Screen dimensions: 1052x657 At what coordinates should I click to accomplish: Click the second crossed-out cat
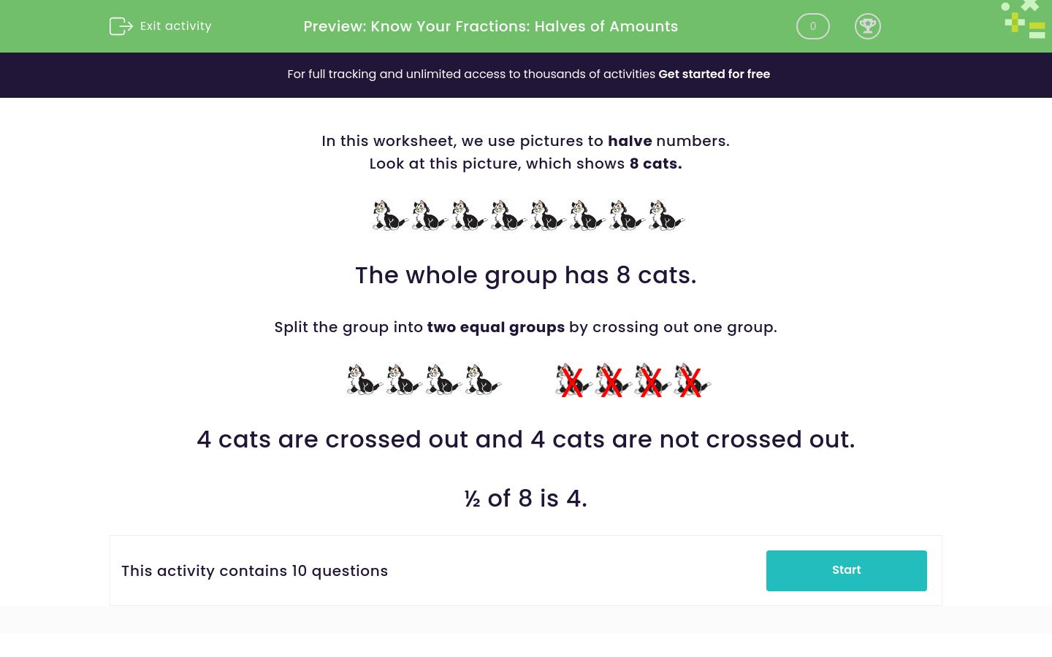point(611,380)
